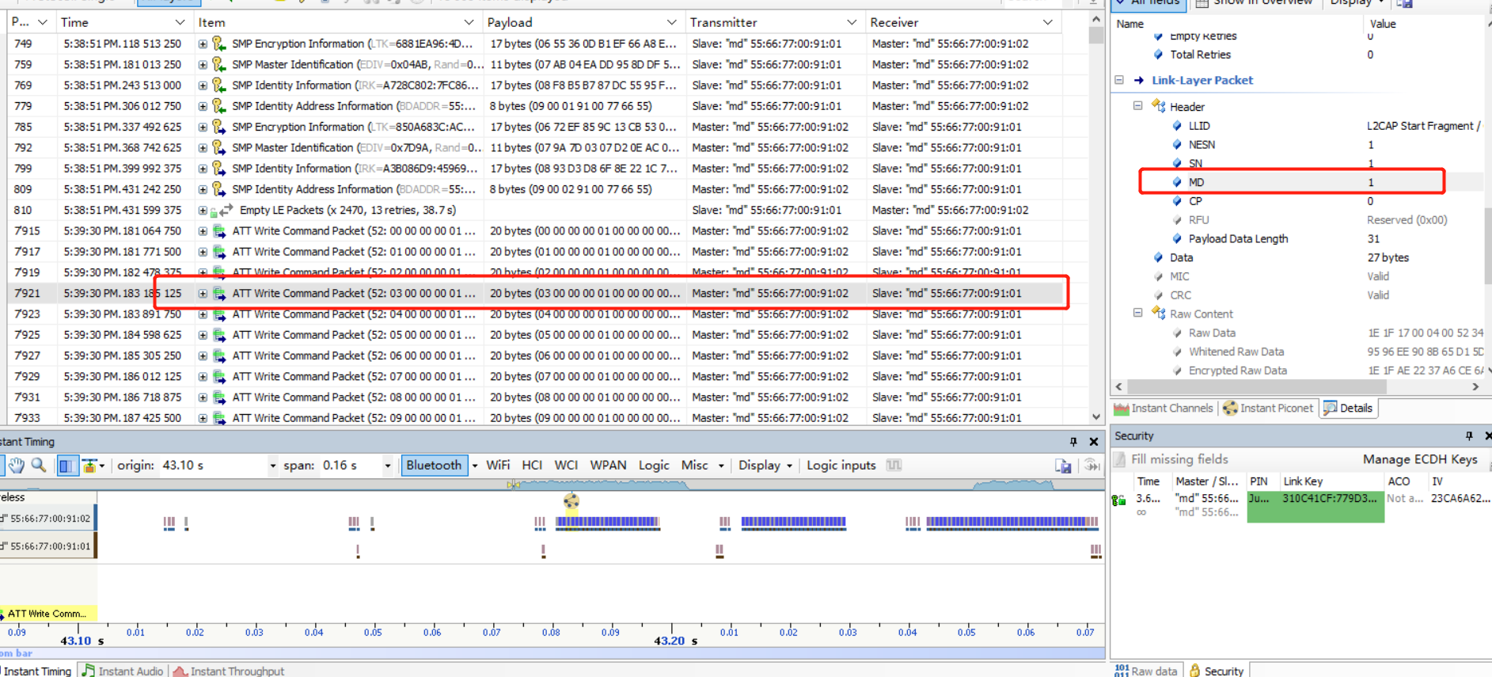Toggle Logic inputs display
The height and width of the screenshot is (677, 1492).
pyautogui.click(x=841, y=466)
